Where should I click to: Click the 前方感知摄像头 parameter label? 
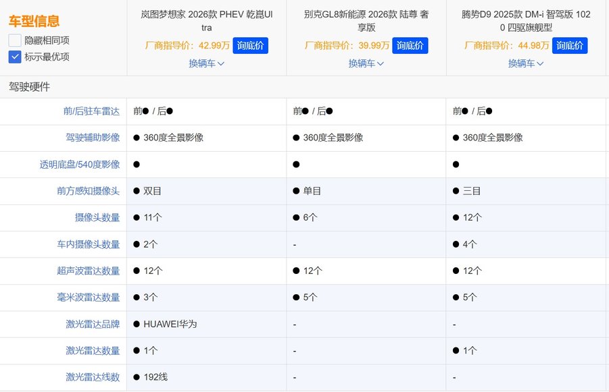(x=89, y=191)
